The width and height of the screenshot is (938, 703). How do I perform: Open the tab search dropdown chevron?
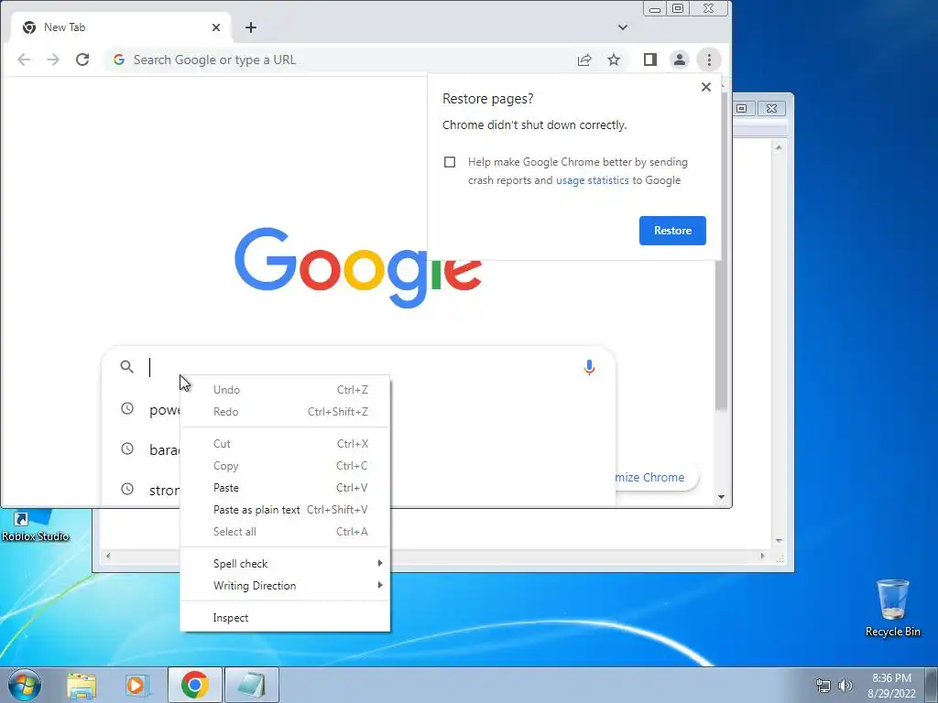pos(623,27)
